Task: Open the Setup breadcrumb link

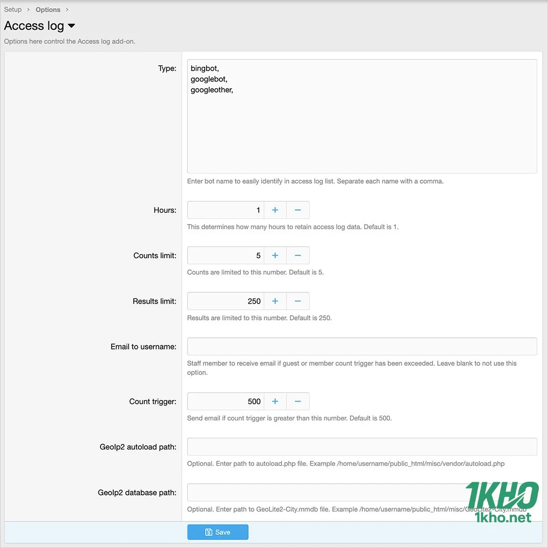Action: pos(13,9)
